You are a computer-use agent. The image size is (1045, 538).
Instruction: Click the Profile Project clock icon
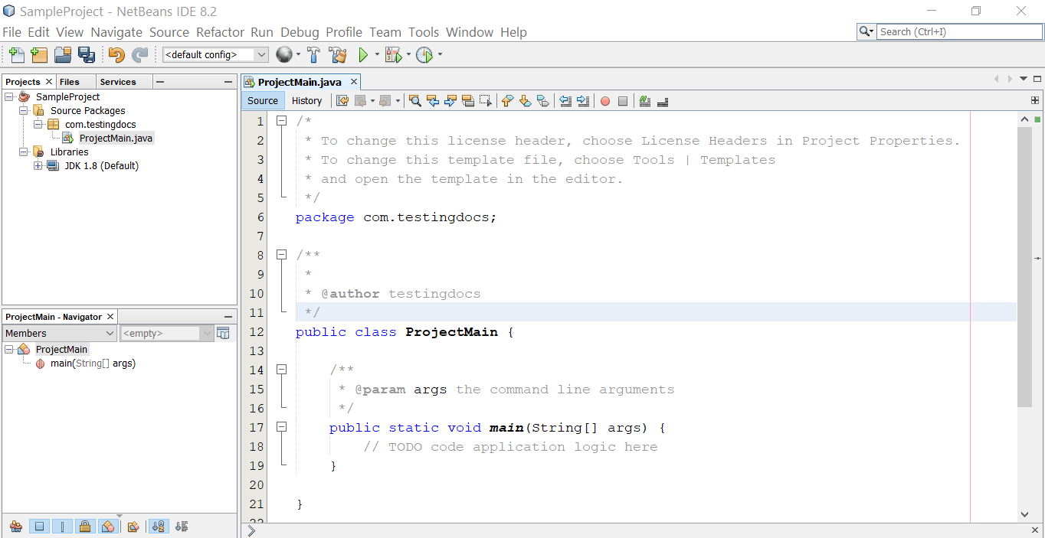424,54
